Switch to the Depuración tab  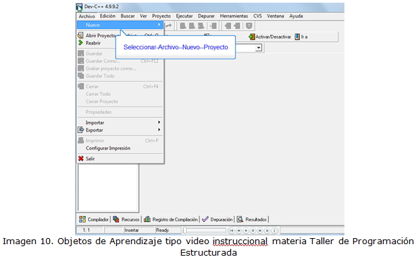point(217,219)
